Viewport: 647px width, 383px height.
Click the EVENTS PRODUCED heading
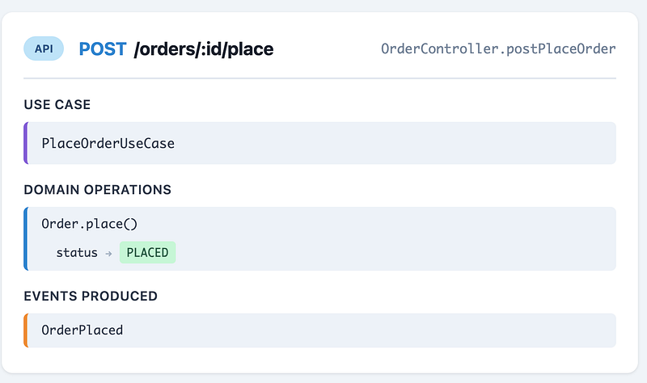tap(91, 296)
